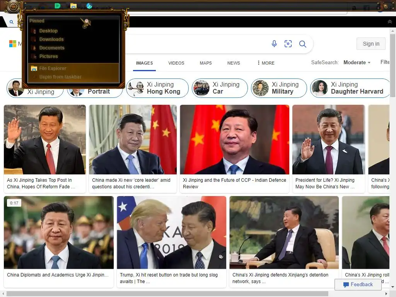Open 'Future of CCP - Indian Defence Review' image
The width and height of the screenshot is (396, 297).
coord(235,140)
